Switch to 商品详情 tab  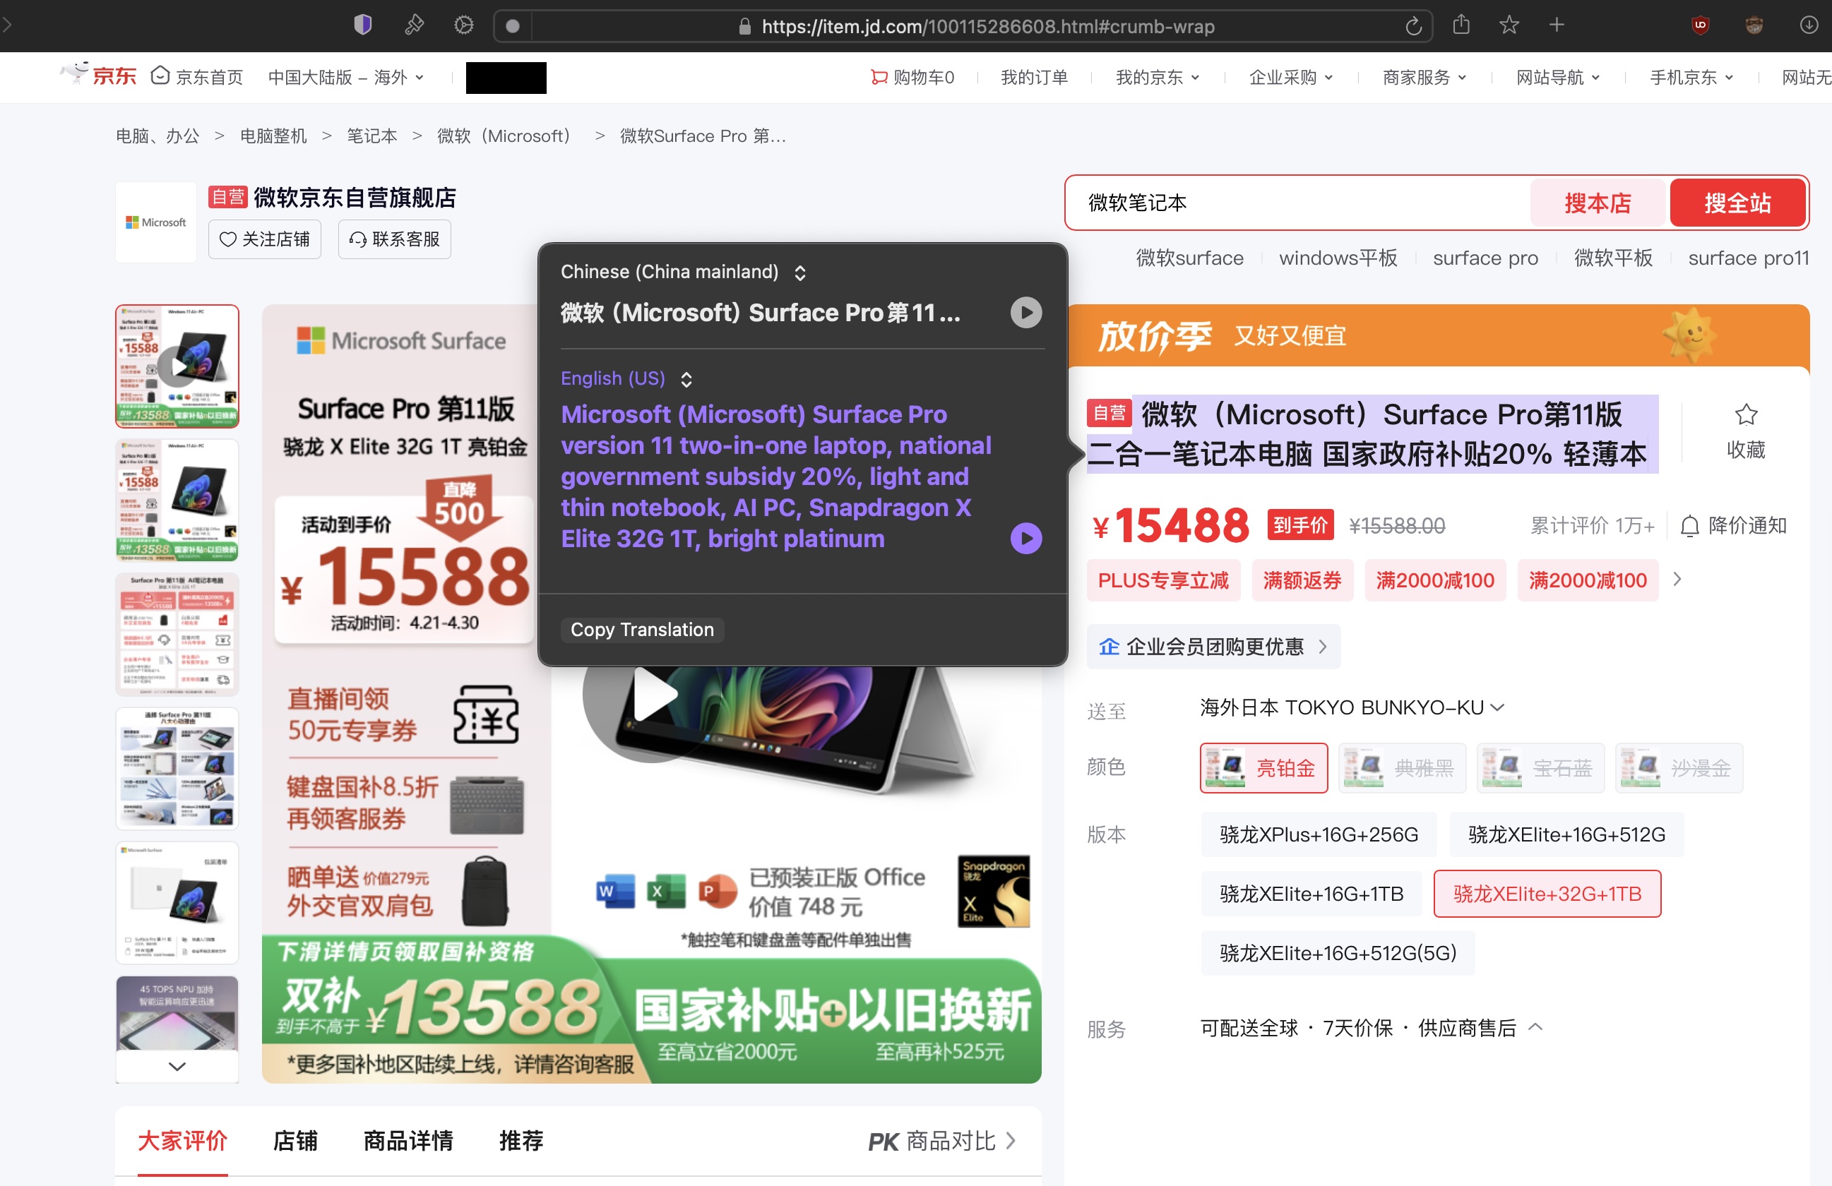[x=408, y=1141]
